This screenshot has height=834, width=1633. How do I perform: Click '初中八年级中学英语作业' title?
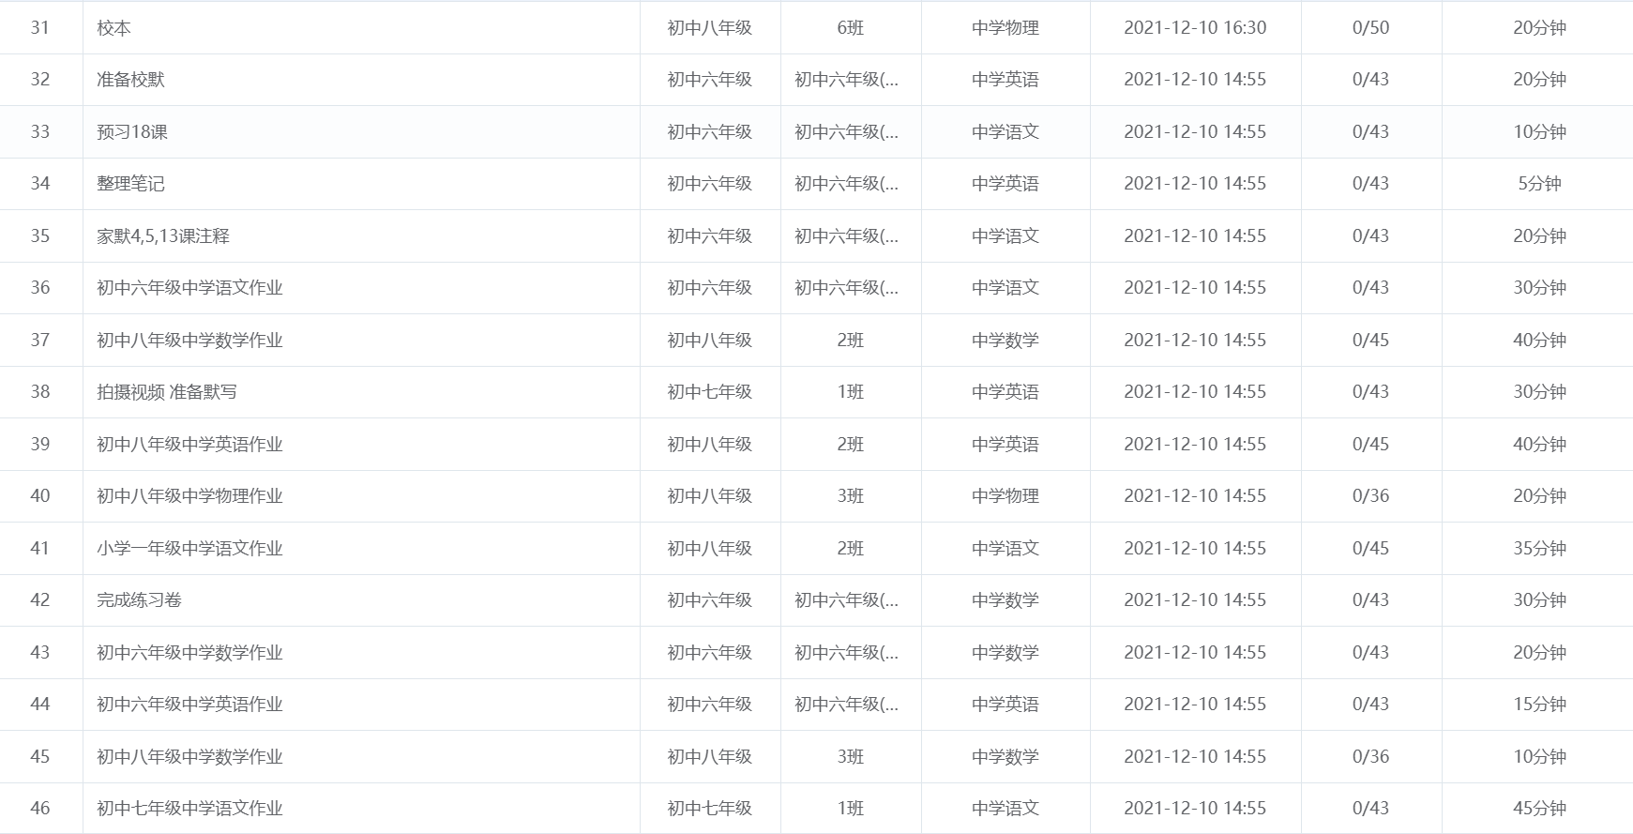pos(189,445)
